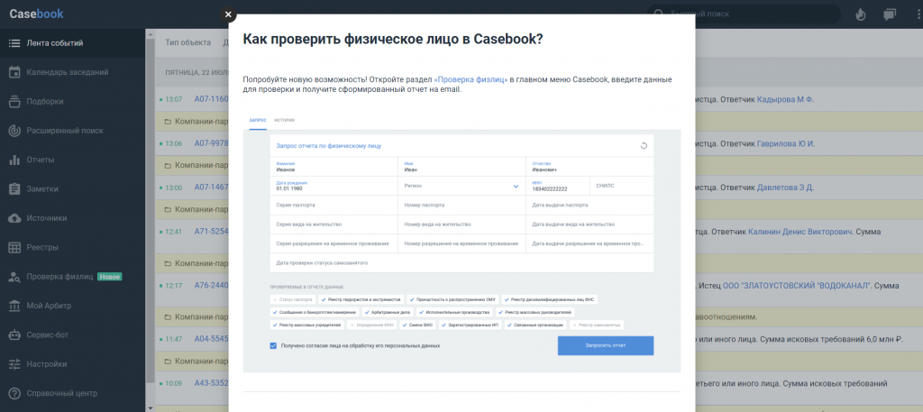This screenshot has width=923, height=412.
Task: Open Мой Арбитр courthouse icon
Action: click(x=14, y=306)
